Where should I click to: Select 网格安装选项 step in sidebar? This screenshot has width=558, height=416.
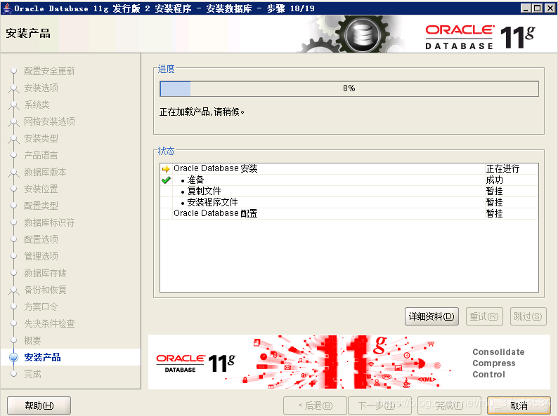click(49, 121)
